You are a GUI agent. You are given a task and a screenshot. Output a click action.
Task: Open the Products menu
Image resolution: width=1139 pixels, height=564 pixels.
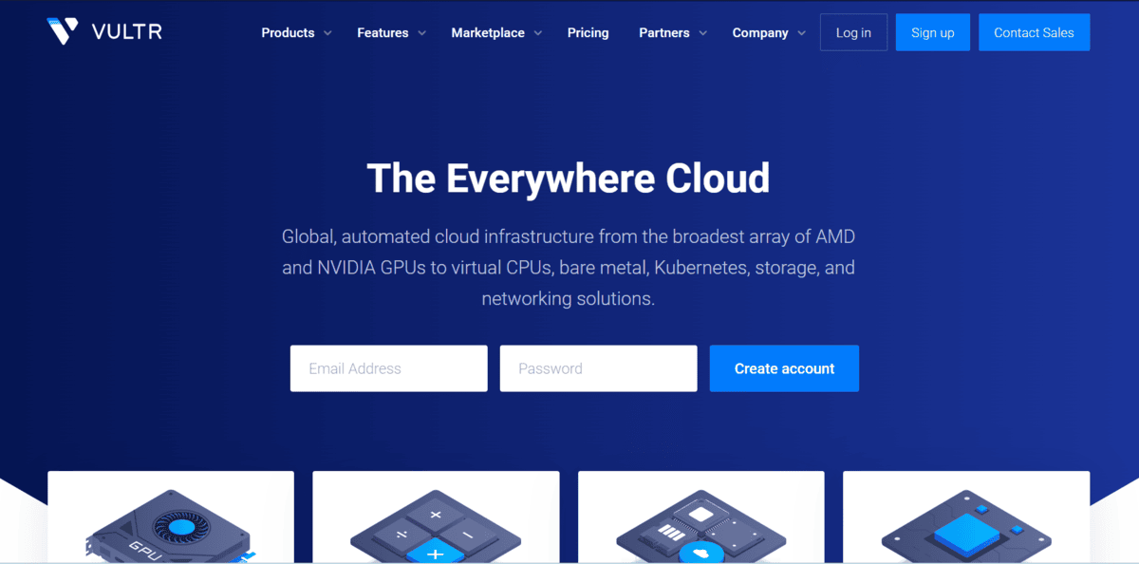click(x=288, y=32)
